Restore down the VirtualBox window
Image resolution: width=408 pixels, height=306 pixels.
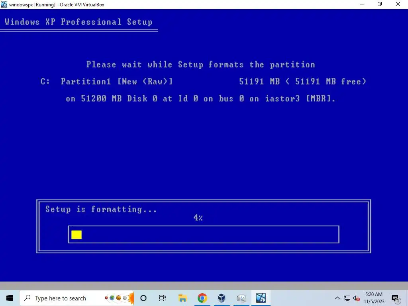point(380,4)
